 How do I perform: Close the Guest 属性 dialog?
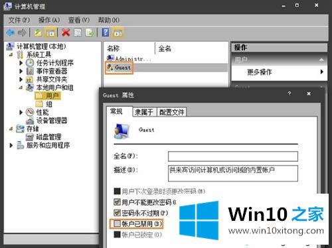[x=309, y=93]
